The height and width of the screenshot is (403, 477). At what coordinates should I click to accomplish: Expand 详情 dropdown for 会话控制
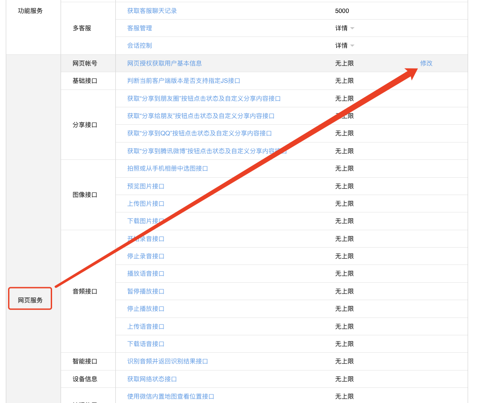pyautogui.click(x=344, y=45)
